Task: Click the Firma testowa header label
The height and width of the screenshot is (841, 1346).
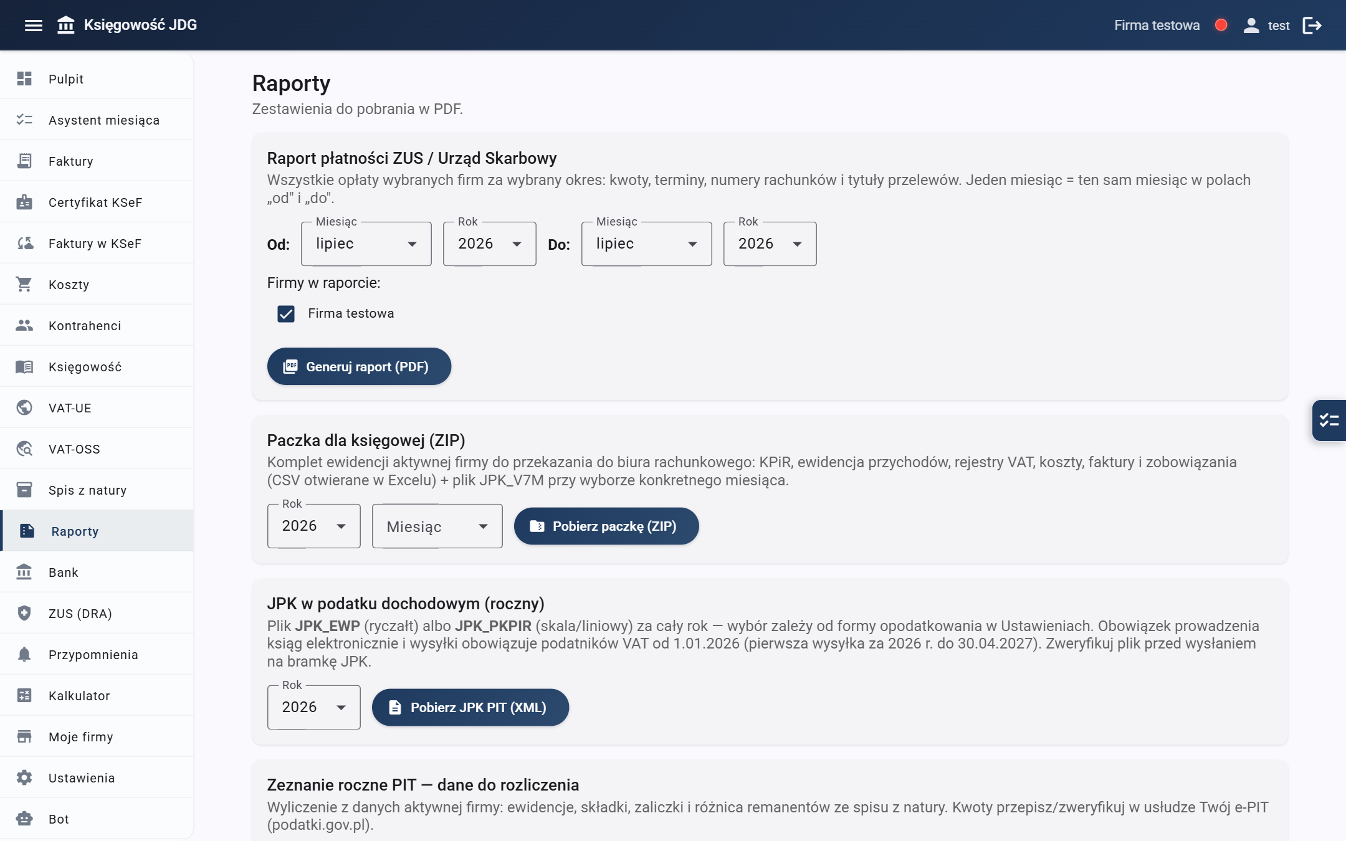Action: [x=1157, y=26]
